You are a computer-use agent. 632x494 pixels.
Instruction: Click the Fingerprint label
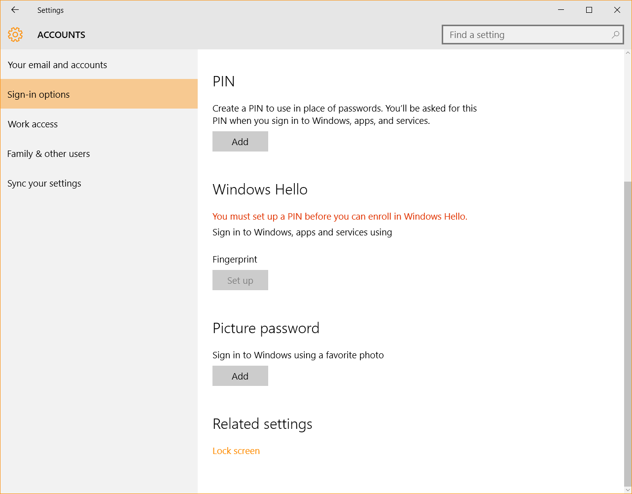235,259
